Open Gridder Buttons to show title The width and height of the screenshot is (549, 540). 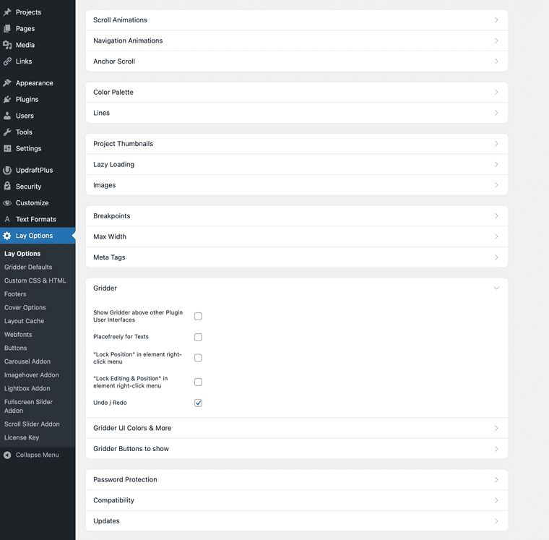[131, 449]
